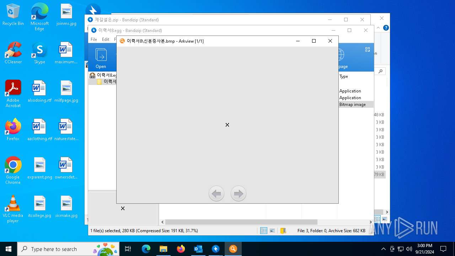Select the 이력서 folder tree item
The width and height of the screenshot is (455, 256).
click(107, 81)
